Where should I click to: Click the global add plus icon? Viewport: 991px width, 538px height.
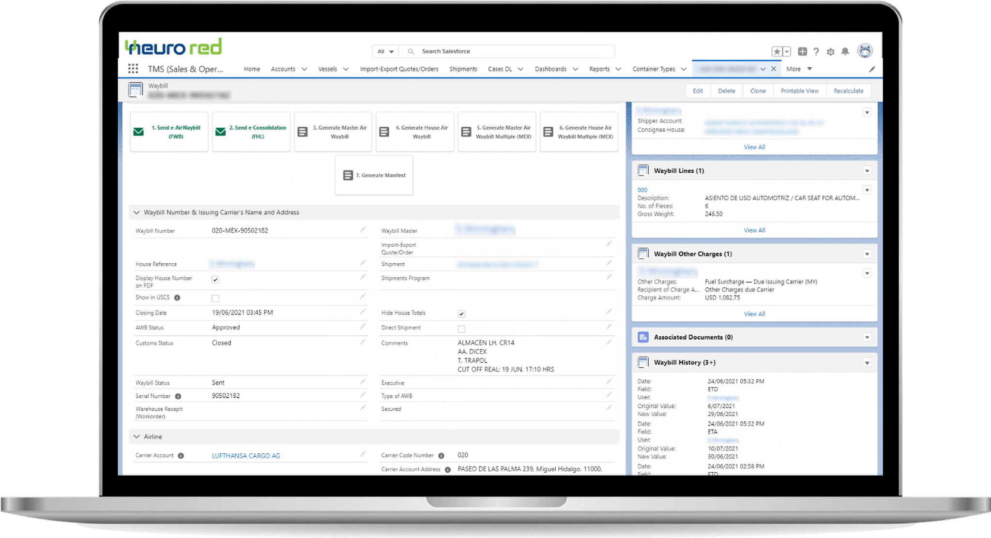point(802,51)
